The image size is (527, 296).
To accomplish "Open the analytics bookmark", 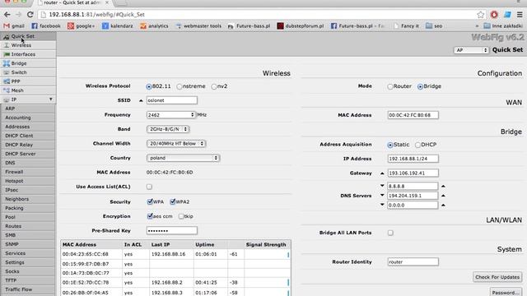I will click(154, 25).
